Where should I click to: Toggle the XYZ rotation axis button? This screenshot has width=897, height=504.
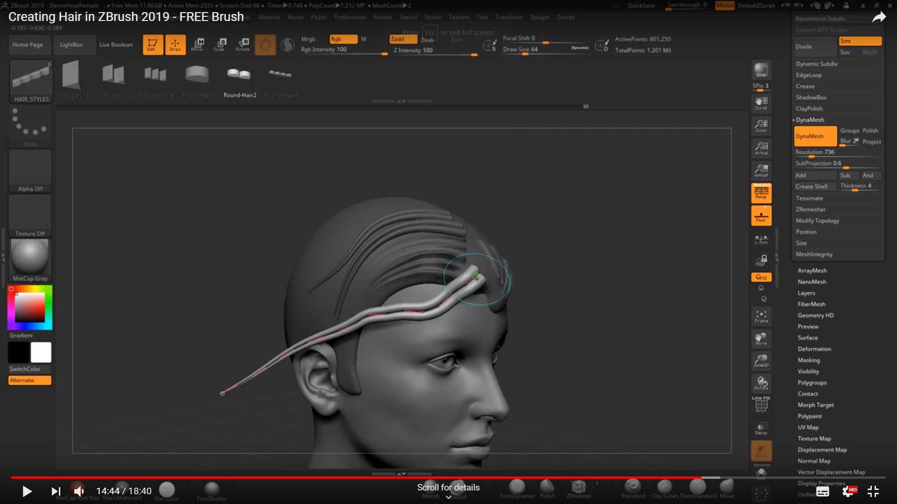pos(761,277)
